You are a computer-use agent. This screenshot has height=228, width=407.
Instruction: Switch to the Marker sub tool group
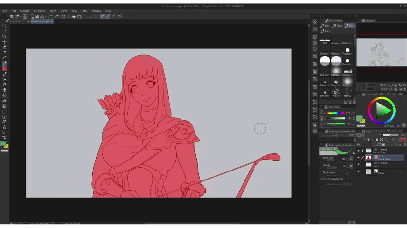tap(338, 26)
